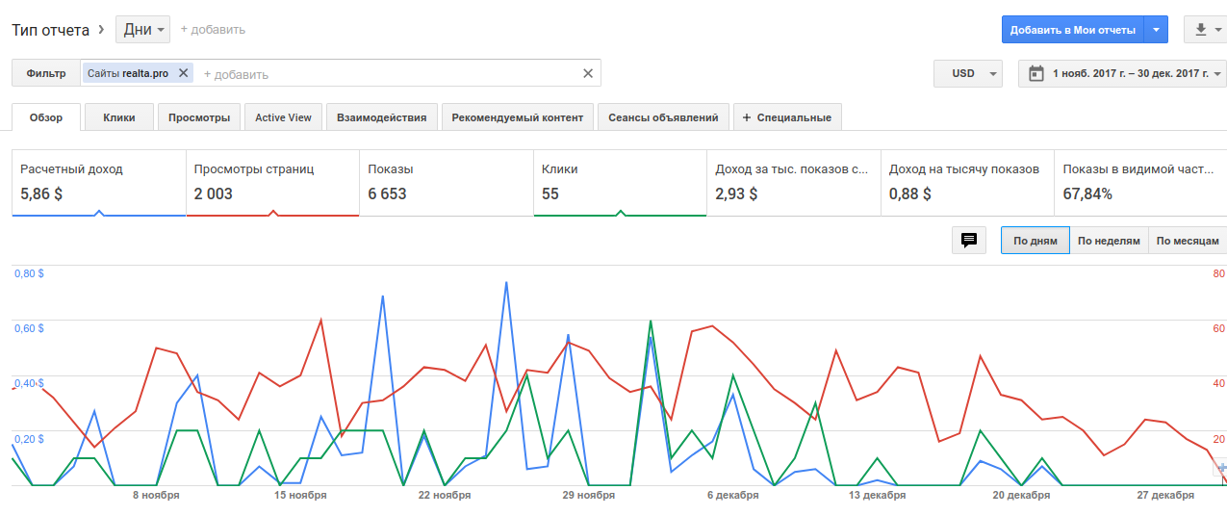Click the calendar icon in date range
Screen dimensions: 1227x516
1035,73
